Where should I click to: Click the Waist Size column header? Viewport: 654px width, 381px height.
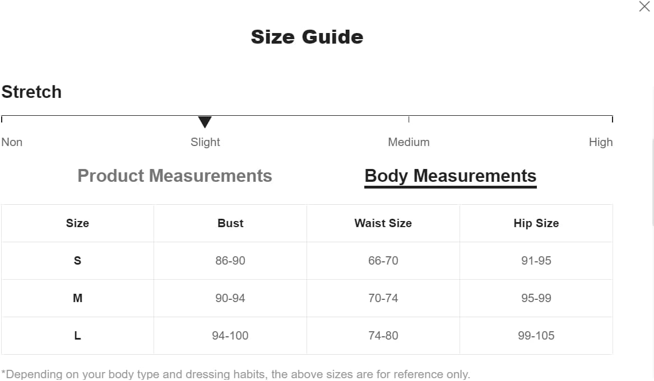point(383,223)
